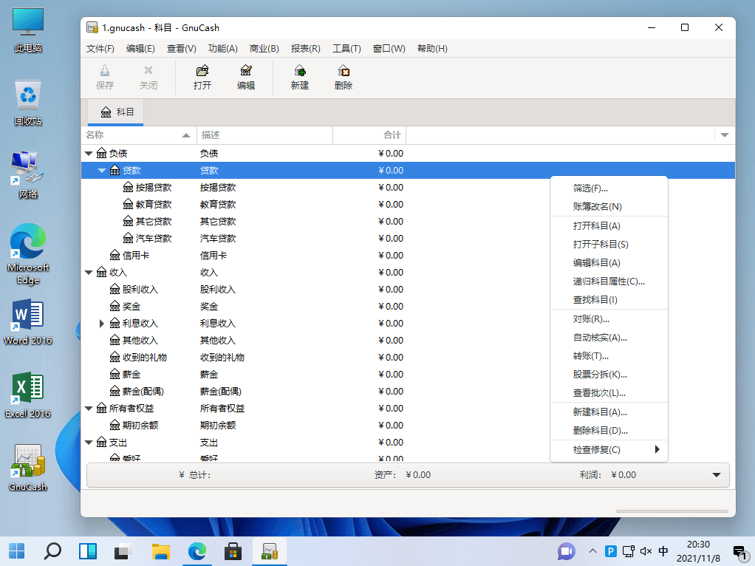Open the 功能(A) menu
Viewport: 755px width, 566px height.
tap(223, 49)
